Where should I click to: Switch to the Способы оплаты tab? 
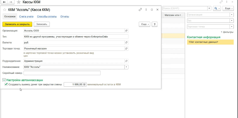click(x=47, y=17)
